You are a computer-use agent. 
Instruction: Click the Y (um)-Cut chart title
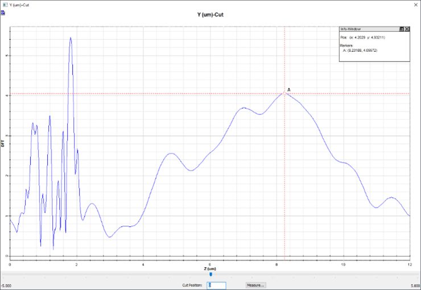[x=210, y=15]
